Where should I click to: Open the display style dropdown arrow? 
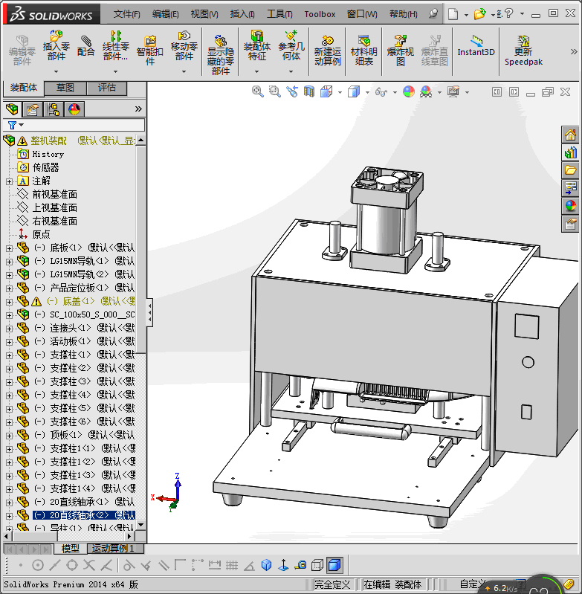(x=367, y=92)
